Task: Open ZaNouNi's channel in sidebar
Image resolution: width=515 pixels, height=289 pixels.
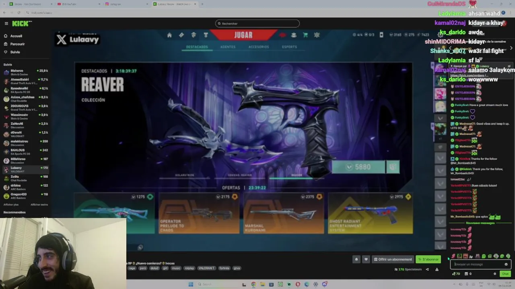Action: coord(25,125)
